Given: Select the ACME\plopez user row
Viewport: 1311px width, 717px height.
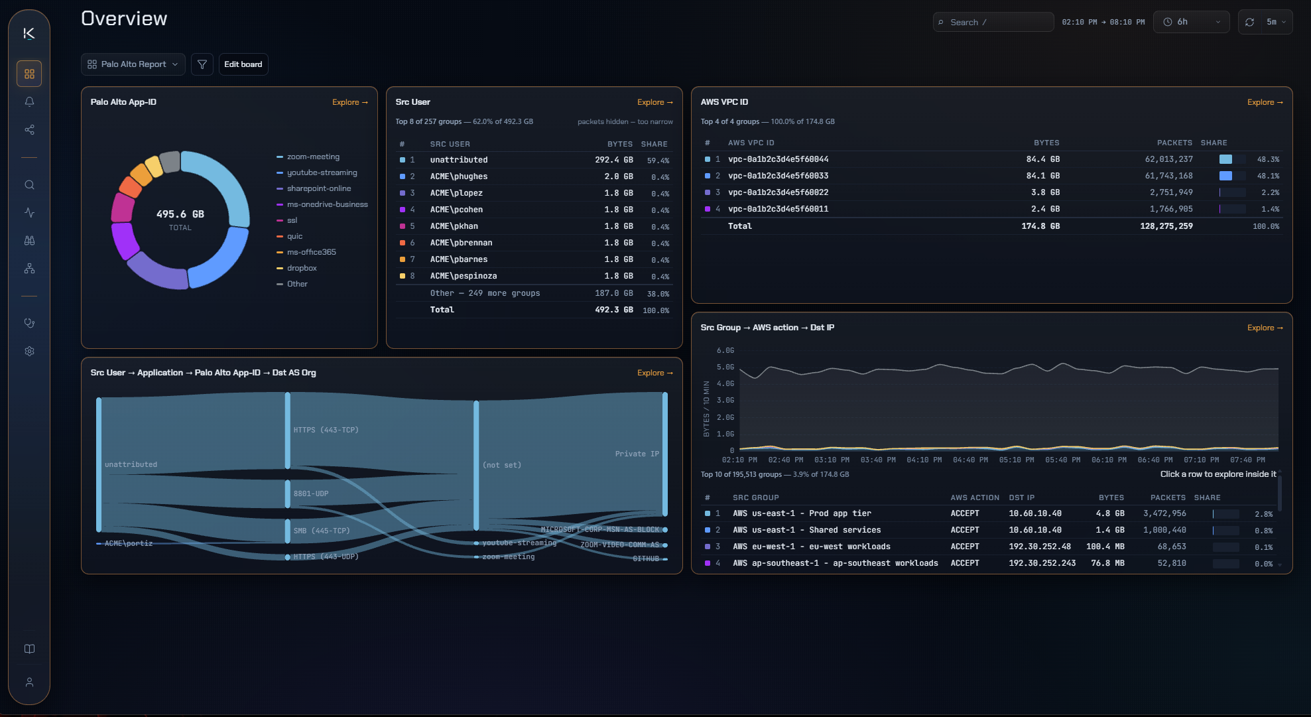Looking at the screenshot, I should click(534, 193).
